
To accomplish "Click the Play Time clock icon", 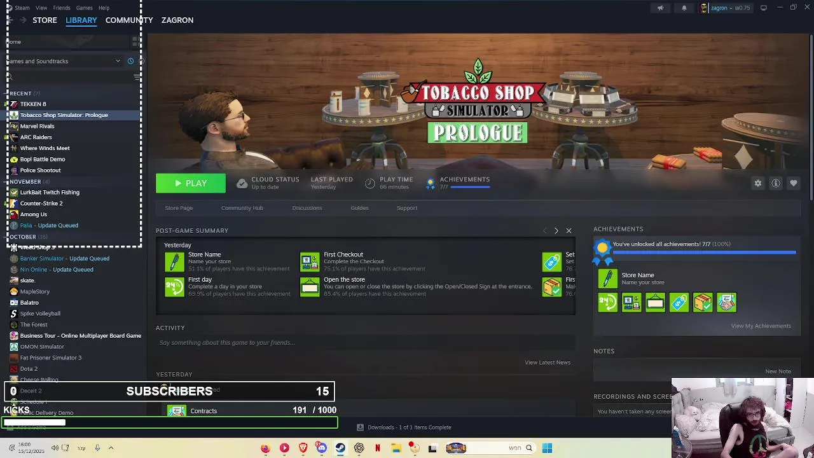I will 370,183.
